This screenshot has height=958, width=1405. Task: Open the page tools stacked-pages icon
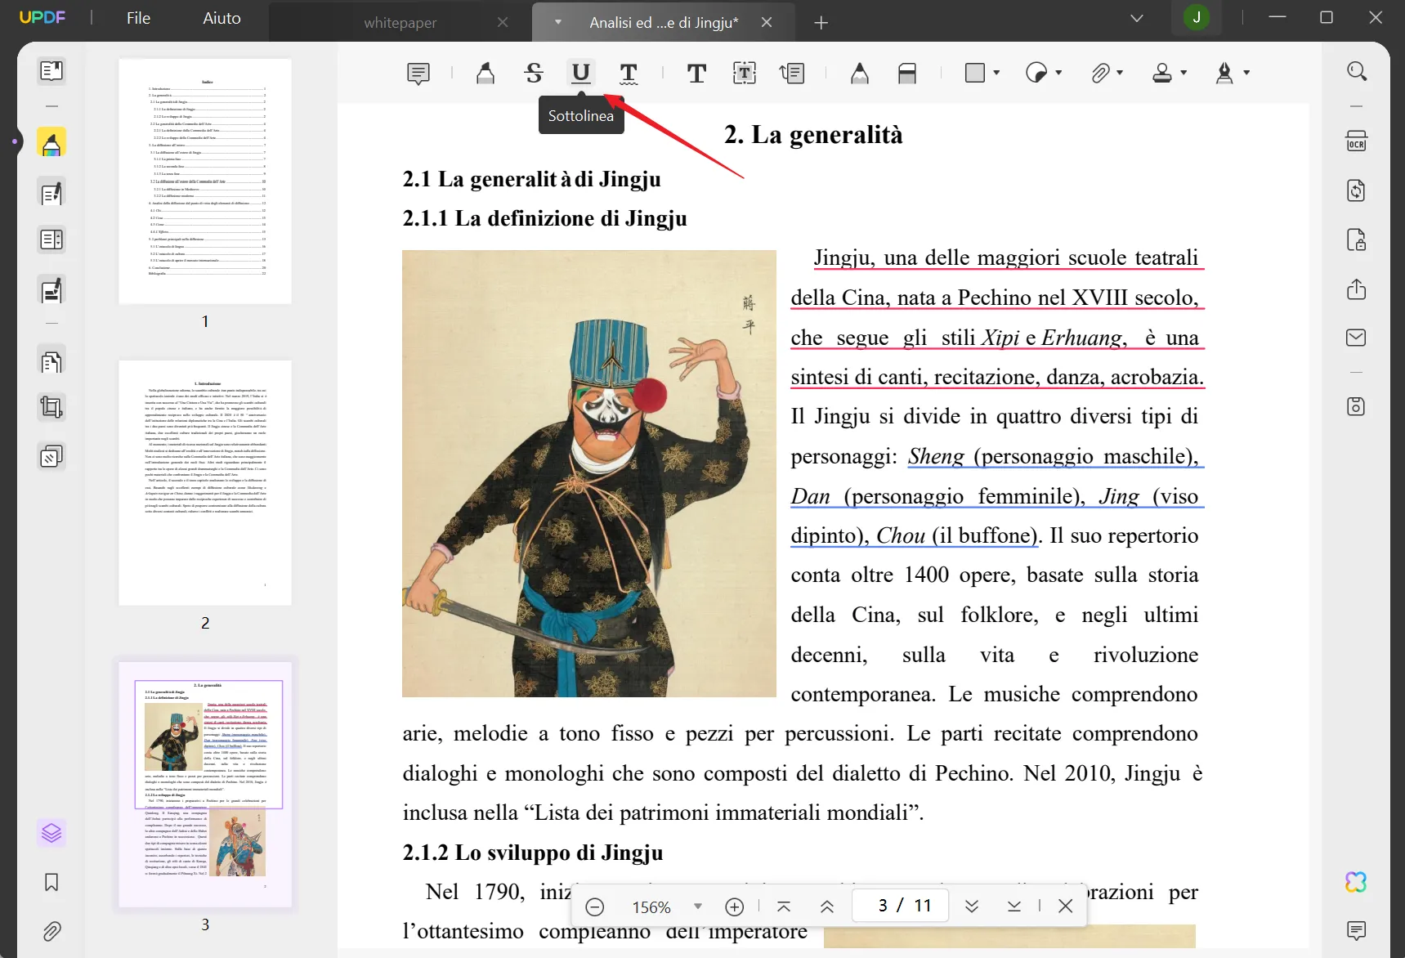point(51,456)
